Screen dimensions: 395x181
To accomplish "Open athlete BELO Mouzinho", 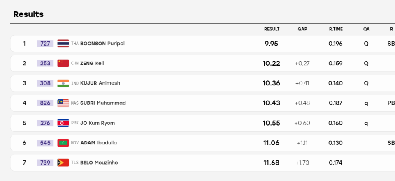I will [x=99, y=163].
